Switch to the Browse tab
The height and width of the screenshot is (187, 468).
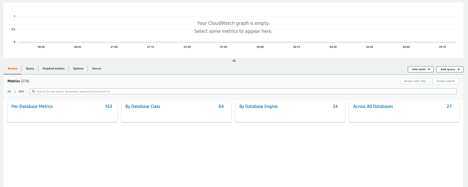tap(13, 69)
